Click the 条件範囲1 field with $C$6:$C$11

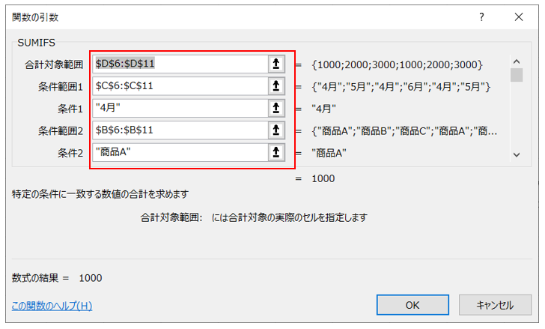point(180,86)
